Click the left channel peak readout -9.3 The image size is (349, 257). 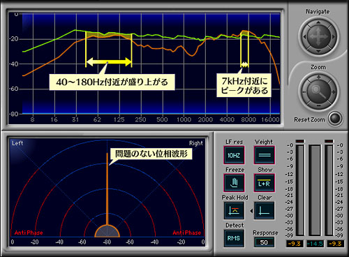295,244
